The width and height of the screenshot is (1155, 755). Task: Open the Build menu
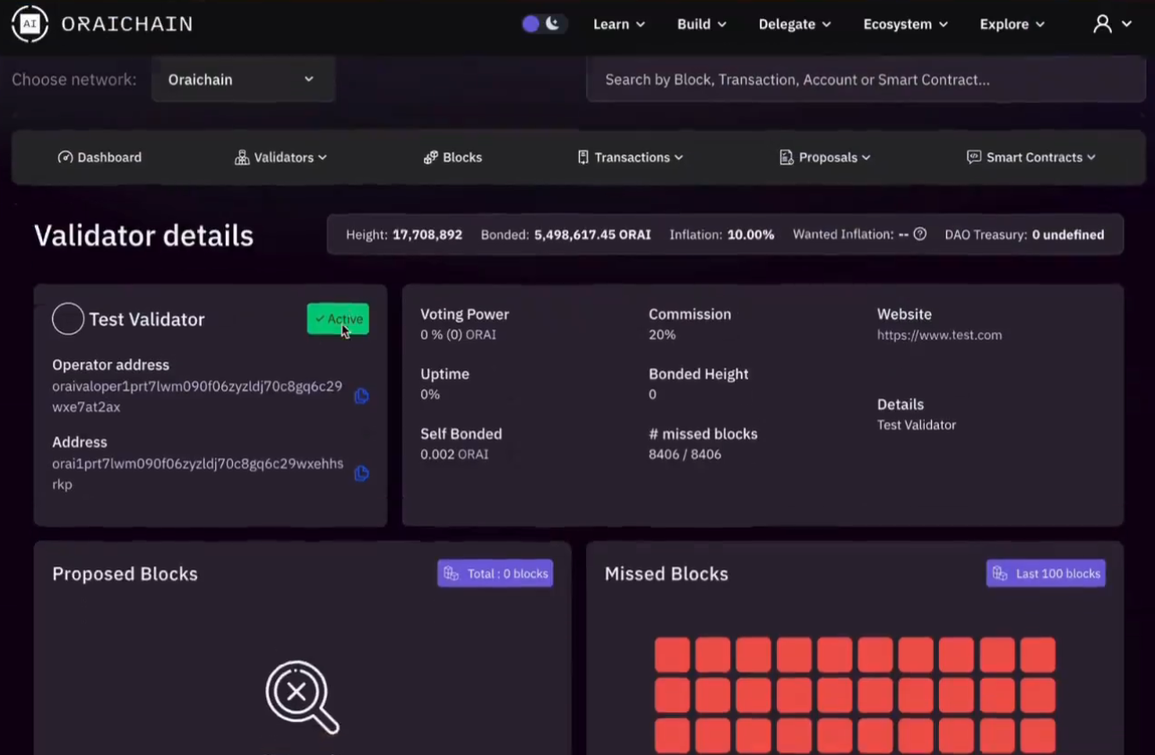click(702, 24)
